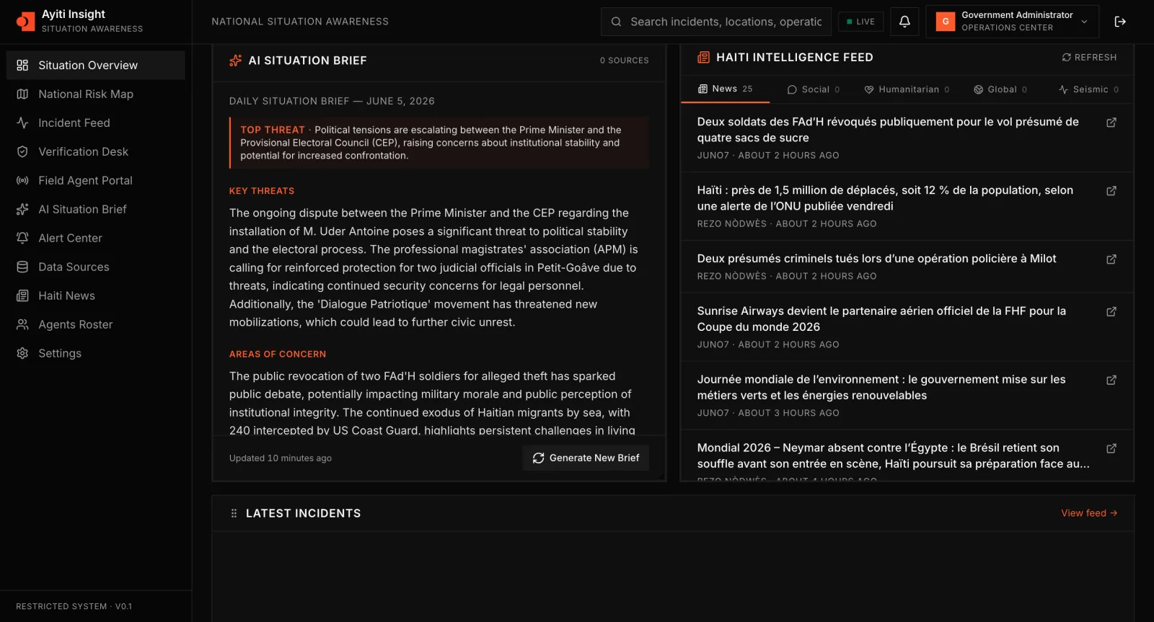Switch to the News tab
Screen dimensions: 1154x622
[x=725, y=89]
